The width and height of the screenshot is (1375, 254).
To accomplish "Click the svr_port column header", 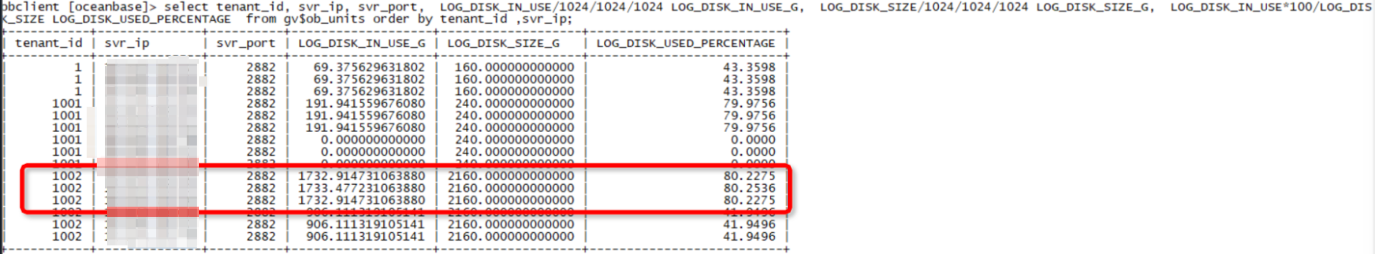I will [246, 43].
